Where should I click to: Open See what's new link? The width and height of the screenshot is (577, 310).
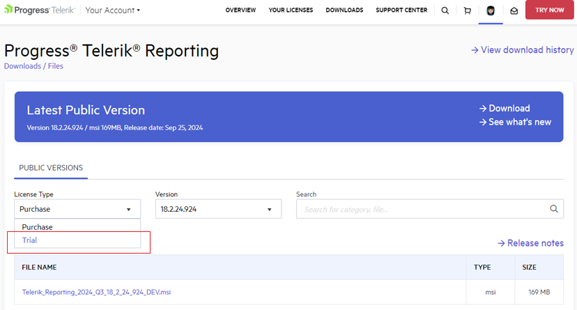(515, 122)
